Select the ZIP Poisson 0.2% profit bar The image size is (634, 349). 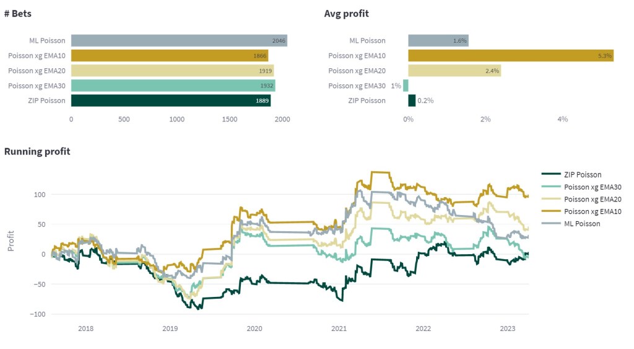[412, 100]
